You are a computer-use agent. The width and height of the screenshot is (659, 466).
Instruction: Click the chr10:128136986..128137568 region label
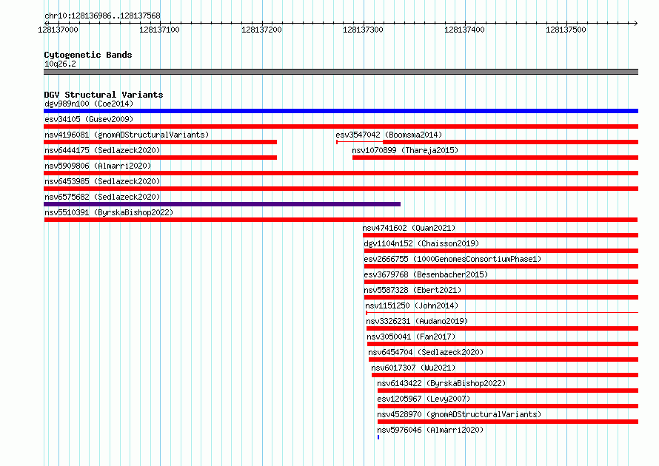point(102,16)
